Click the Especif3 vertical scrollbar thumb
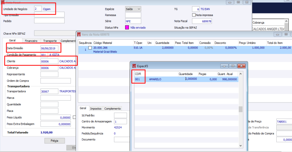This screenshot has width=292, height=152. (x=241, y=109)
